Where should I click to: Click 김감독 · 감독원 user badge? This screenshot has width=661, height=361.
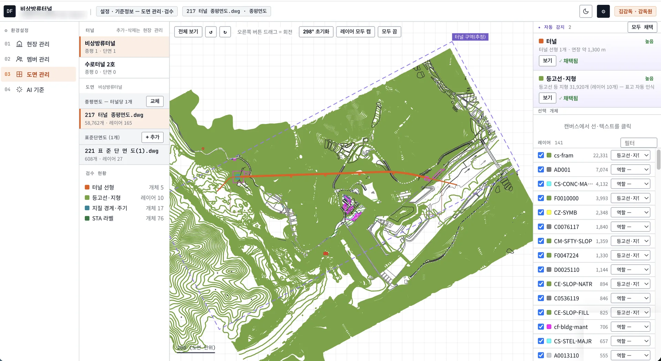pyautogui.click(x=635, y=11)
